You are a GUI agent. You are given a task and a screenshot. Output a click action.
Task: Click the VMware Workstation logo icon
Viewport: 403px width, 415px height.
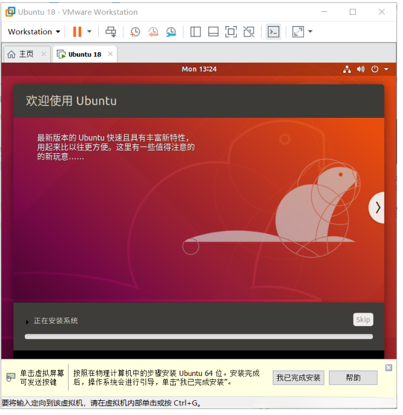click(x=10, y=12)
